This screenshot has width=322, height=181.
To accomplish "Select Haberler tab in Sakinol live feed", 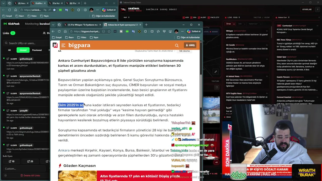I will (x=253, y=24).
